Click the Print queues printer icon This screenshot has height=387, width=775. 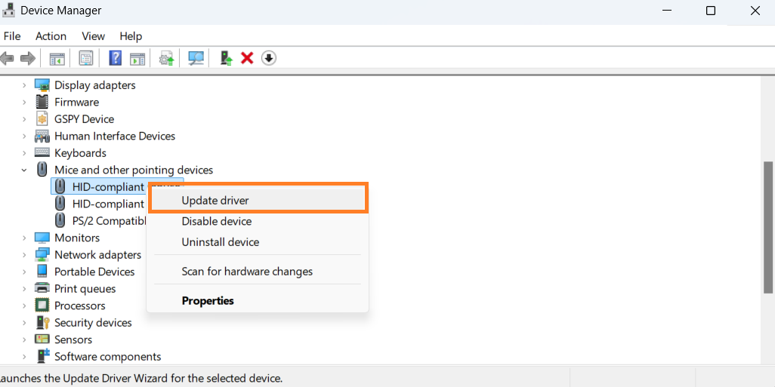[42, 288]
